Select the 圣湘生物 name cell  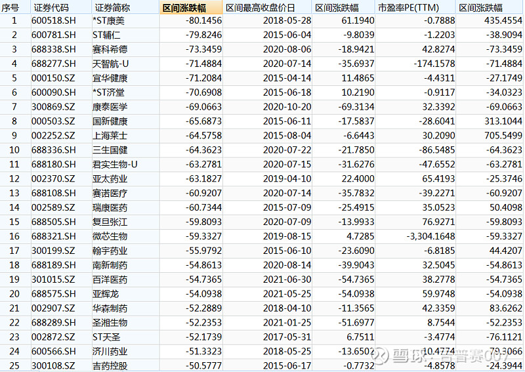click(110, 323)
